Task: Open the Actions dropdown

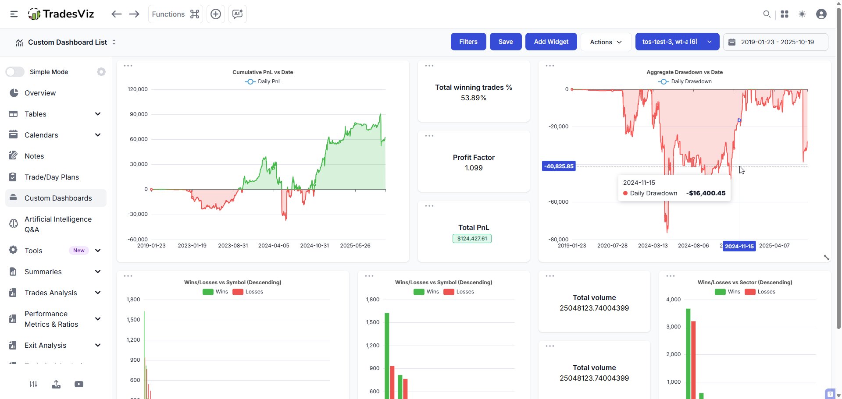Action: tap(606, 42)
